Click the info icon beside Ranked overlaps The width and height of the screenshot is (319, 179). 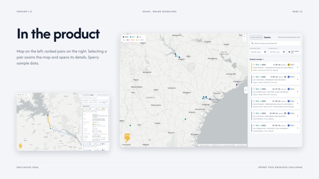[x=264, y=59]
